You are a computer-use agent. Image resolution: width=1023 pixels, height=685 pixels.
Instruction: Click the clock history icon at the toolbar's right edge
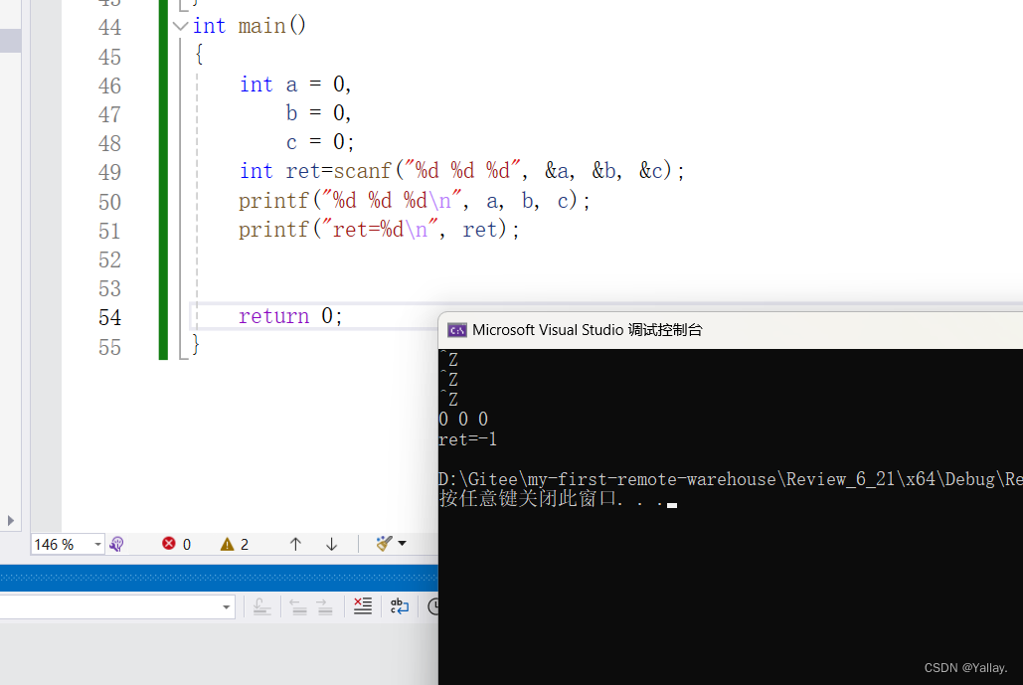(x=431, y=606)
